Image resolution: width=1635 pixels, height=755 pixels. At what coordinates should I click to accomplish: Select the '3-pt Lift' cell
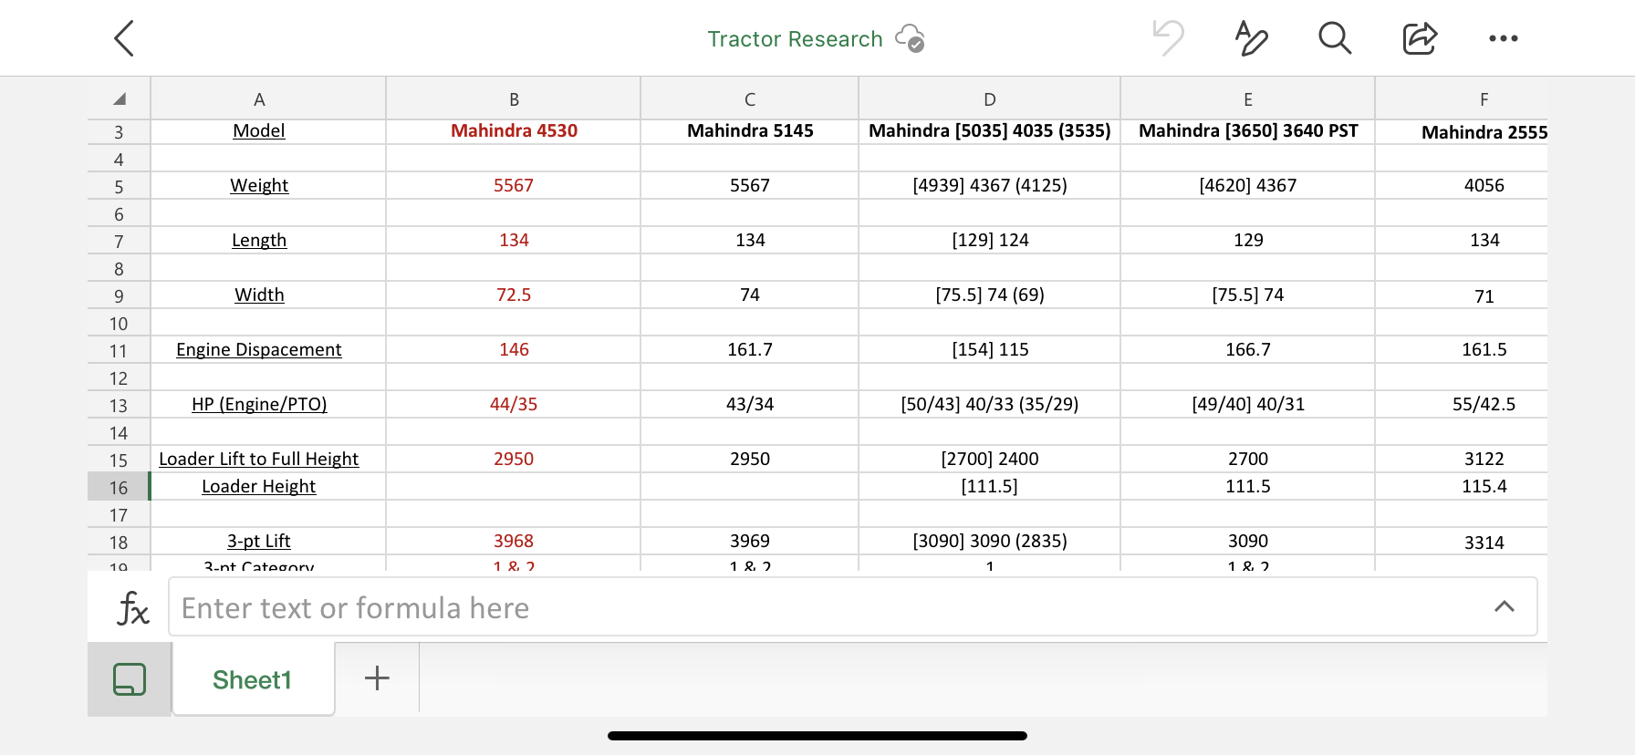(268, 541)
